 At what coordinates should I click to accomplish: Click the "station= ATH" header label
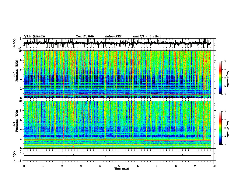pyautogui.click(x=113, y=36)
